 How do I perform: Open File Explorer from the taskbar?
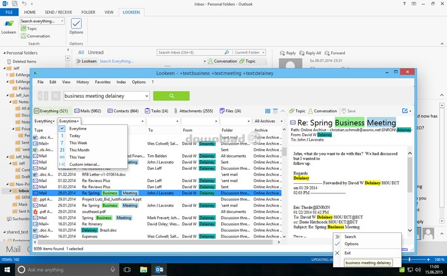144,269
